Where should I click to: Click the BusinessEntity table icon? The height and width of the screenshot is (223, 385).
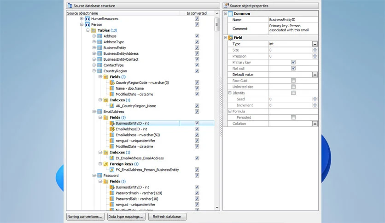[x=99, y=48]
